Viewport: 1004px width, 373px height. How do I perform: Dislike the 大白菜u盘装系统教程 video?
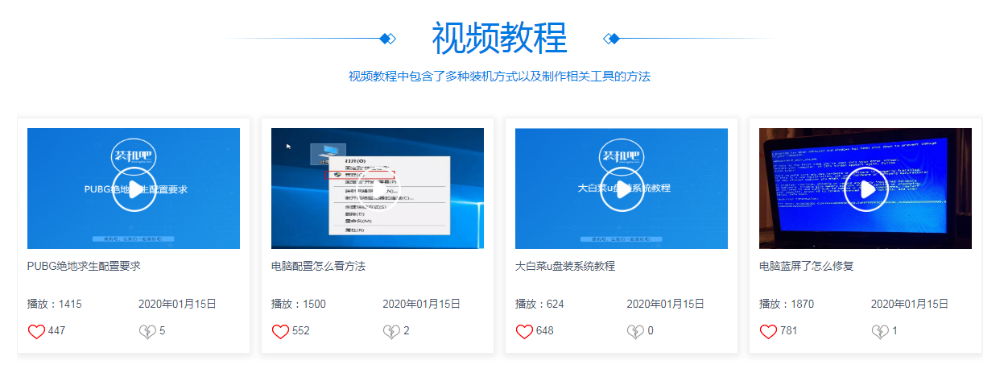(635, 331)
